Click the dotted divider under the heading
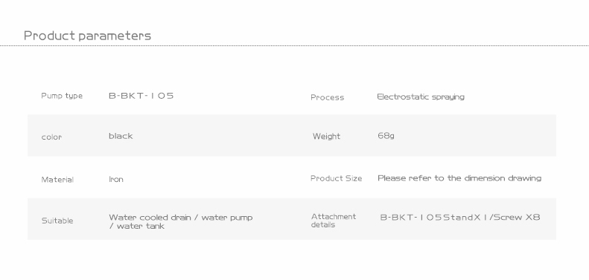Screen dimensions: 589x280 coord(295,46)
